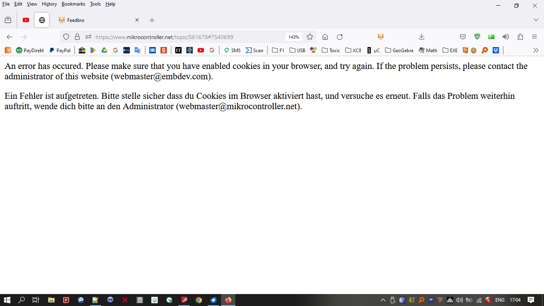The width and height of the screenshot is (544, 306).
Task: Click the ENG language indicator
Action: 500,300
